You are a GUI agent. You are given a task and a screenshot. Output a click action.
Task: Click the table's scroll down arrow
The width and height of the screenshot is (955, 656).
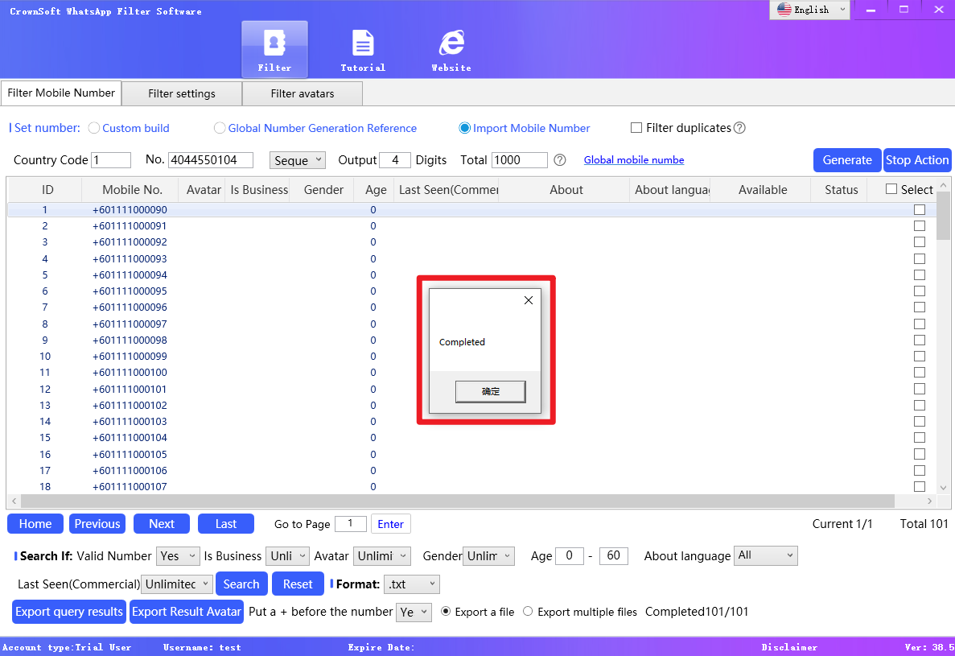(x=944, y=487)
